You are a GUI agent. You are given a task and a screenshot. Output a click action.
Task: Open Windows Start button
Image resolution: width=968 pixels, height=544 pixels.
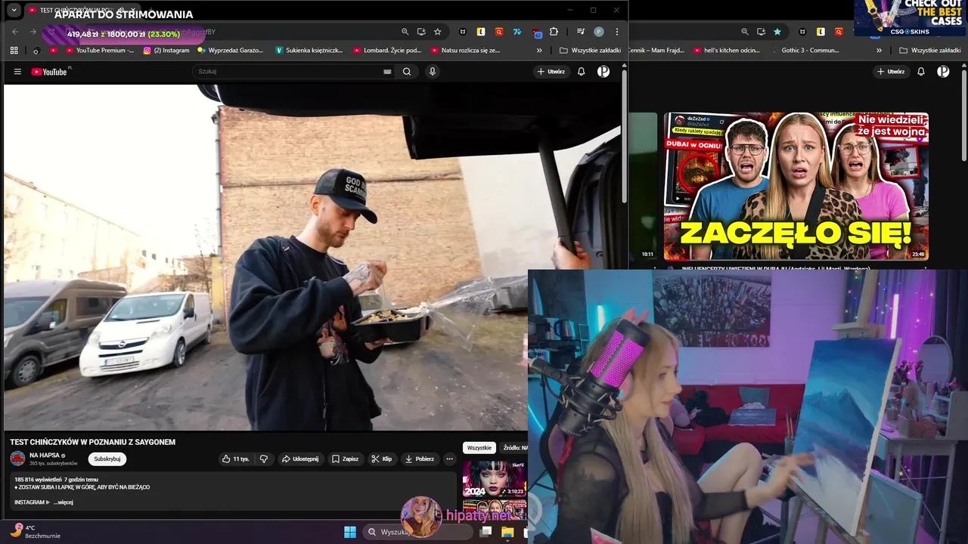[x=350, y=532]
